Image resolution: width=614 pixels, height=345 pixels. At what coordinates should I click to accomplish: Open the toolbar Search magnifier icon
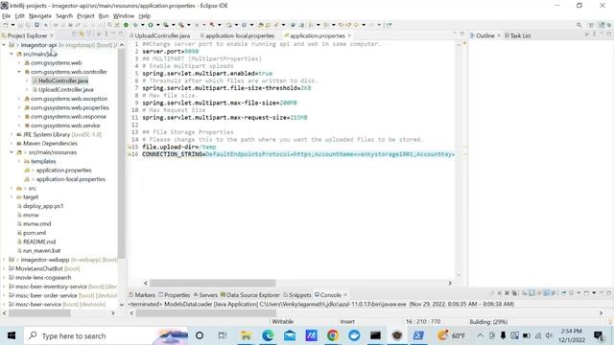tap(579, 25)
